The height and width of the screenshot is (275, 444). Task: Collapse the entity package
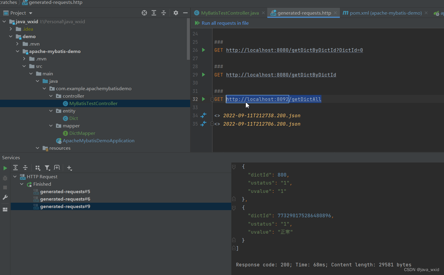51,111
